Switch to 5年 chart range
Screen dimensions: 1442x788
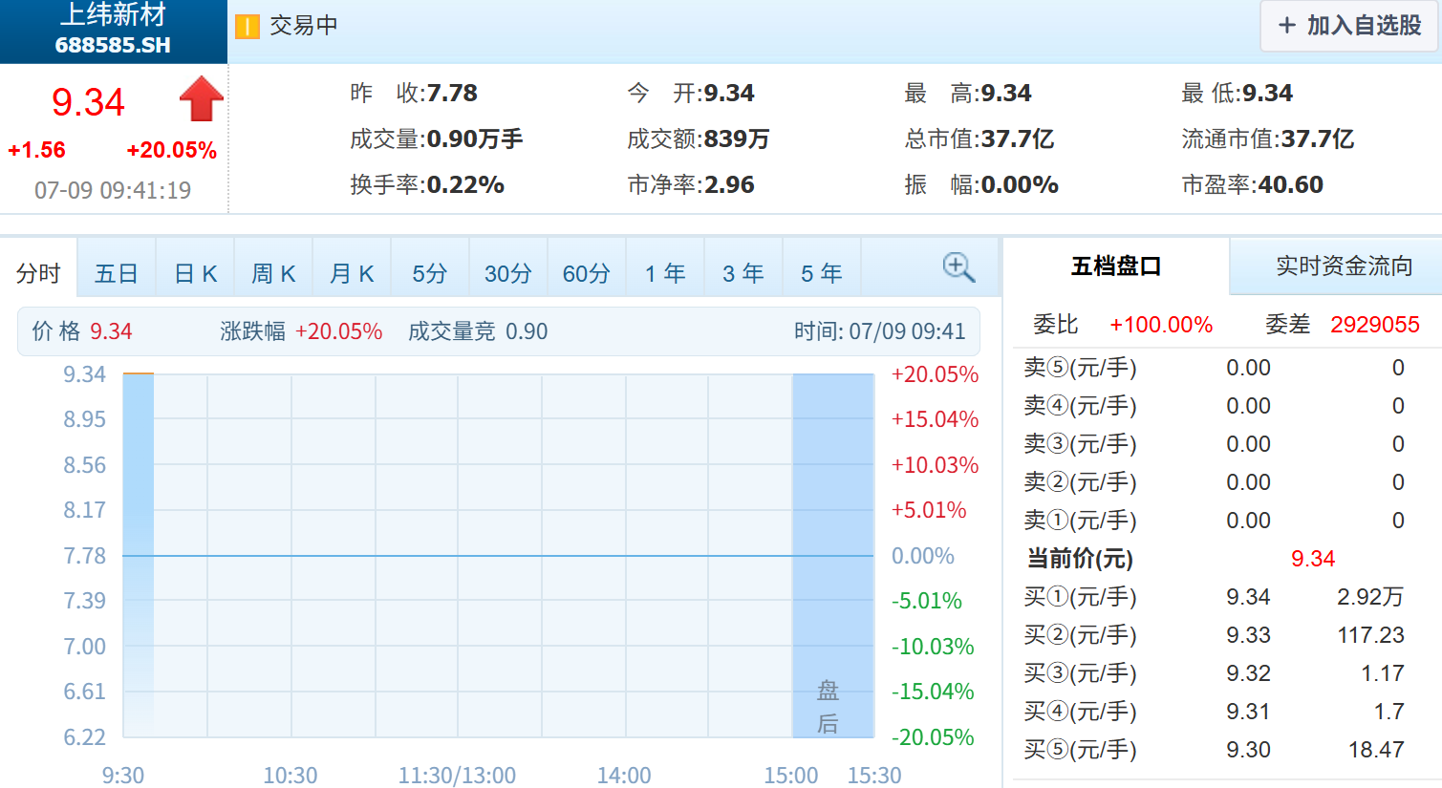pyautogui.click(x=822, y=274)
